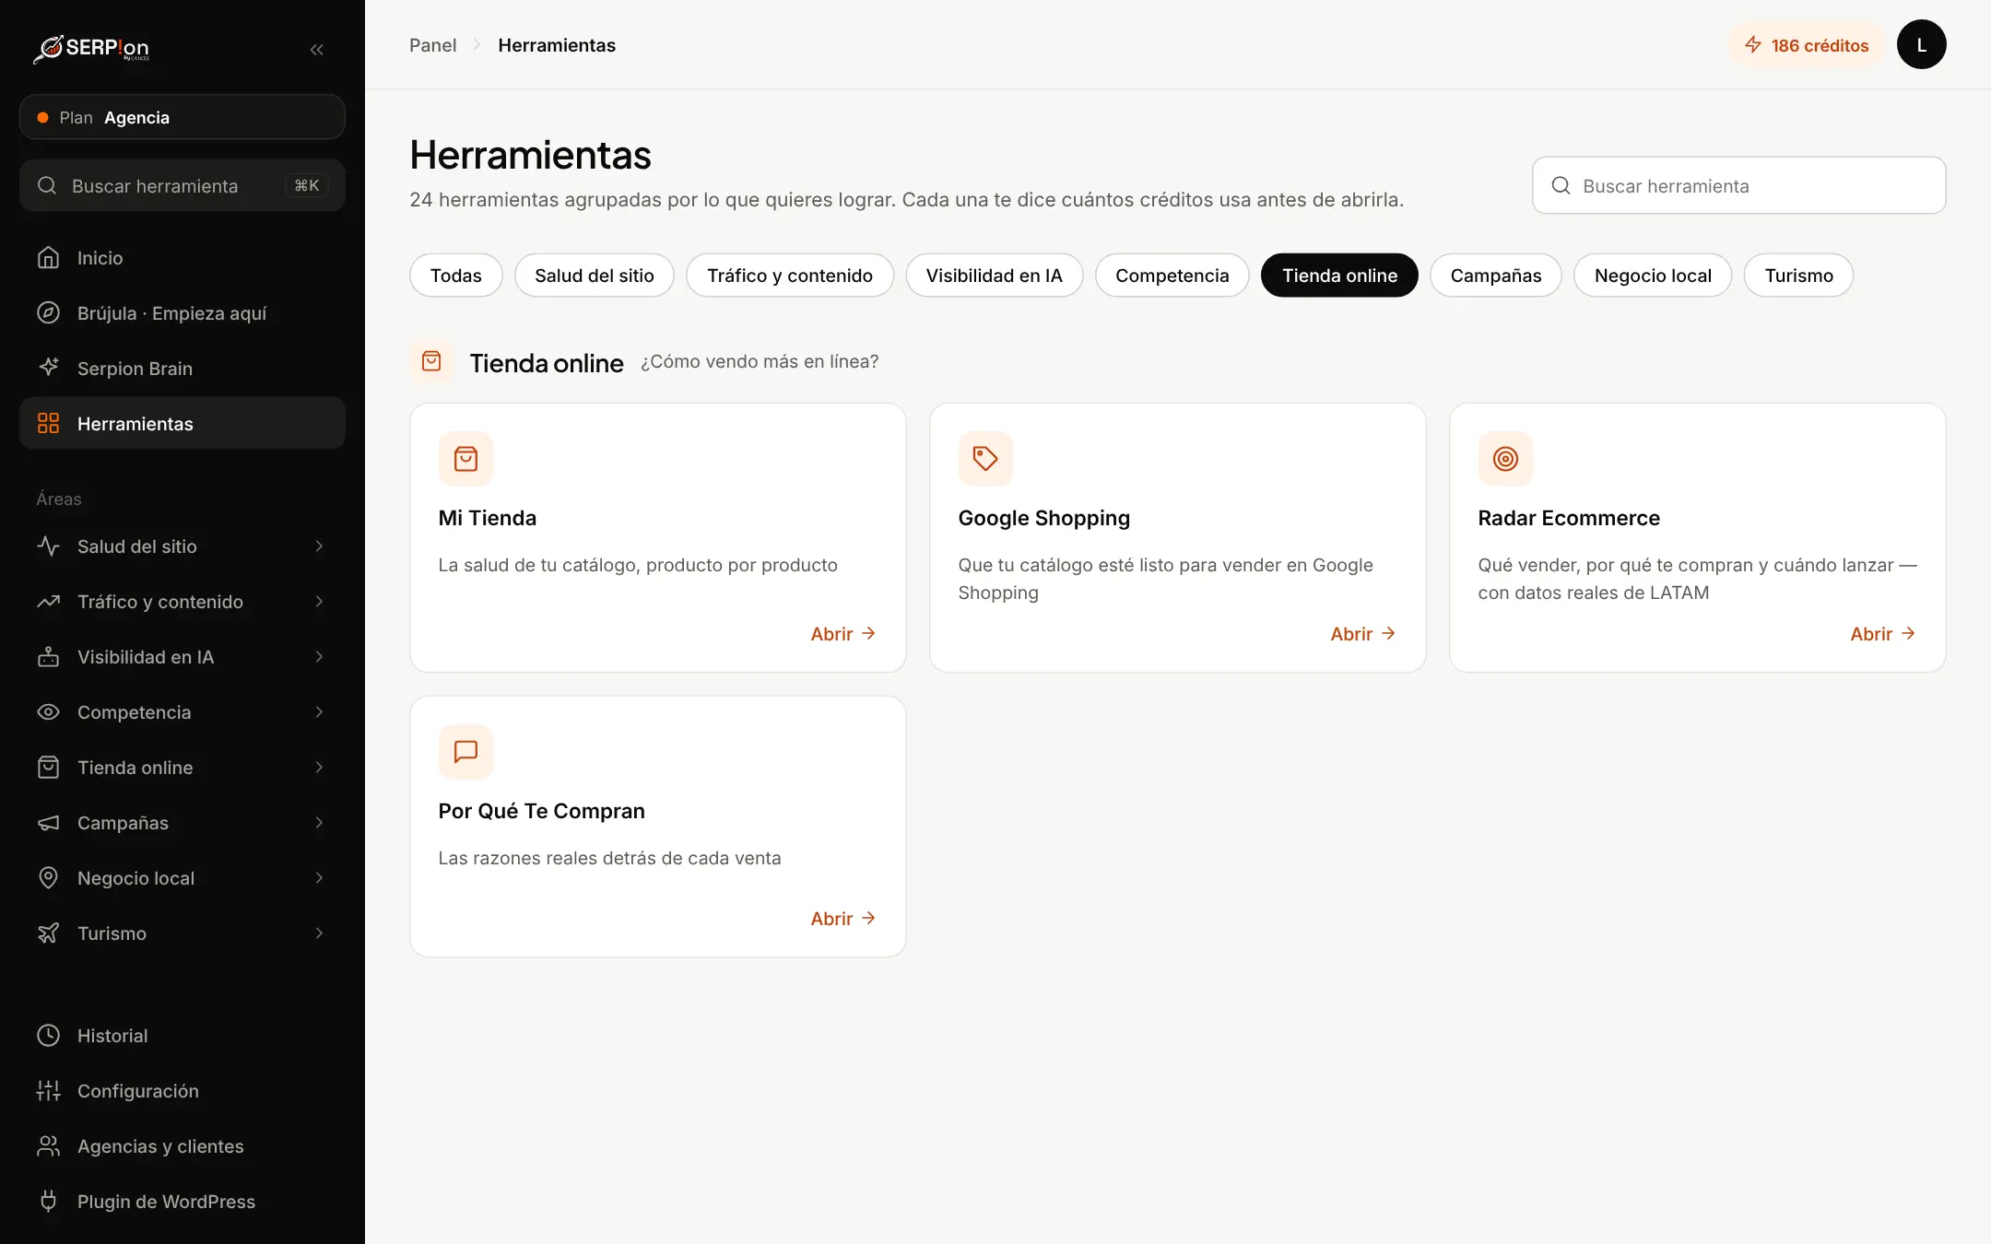The height and width of the screenshot is (1244, 1991).
Task: Expand Tráfico y contenido area chevron
Action: (x=319, y=602)
